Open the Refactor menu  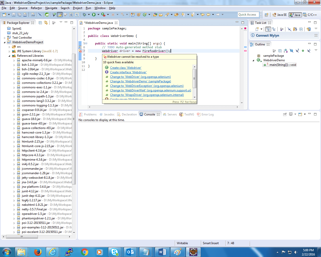[36, 8]
